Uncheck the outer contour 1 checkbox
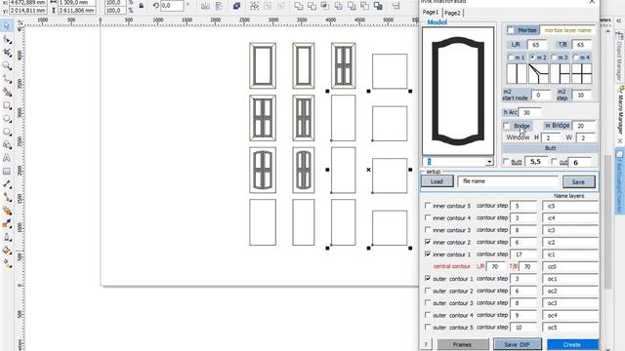Viewport: 625px width, 351px height. coord(428,279)
